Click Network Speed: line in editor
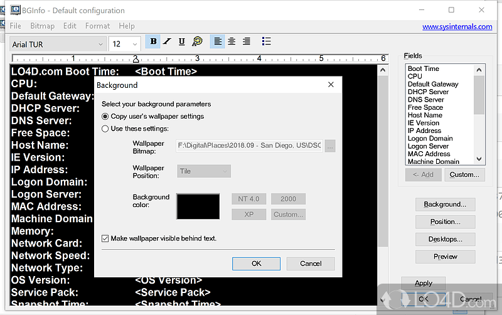Viewport: 502px width, 315px height. pyautogui.click(x=51, y=255)
